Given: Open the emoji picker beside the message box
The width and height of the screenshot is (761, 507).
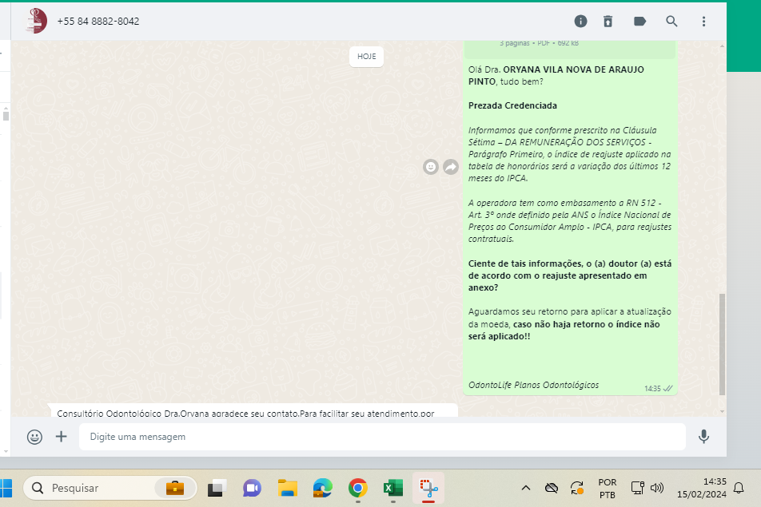Looking at the screenshot, I should (34, 437).
